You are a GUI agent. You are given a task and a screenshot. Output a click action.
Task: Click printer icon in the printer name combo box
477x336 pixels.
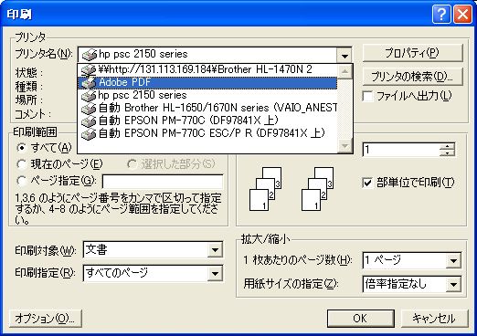coord(90,55)
